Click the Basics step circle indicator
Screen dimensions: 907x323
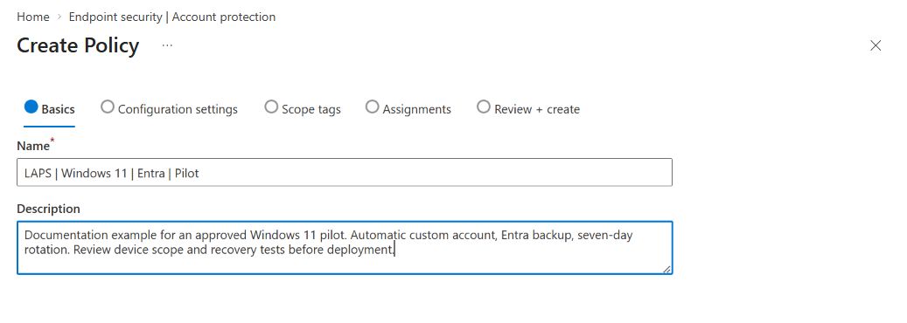click(x=31, y=107)
